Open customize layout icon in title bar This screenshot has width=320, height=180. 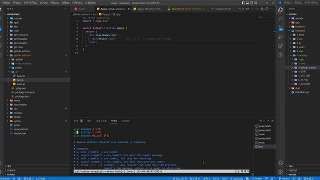point(255,3)
